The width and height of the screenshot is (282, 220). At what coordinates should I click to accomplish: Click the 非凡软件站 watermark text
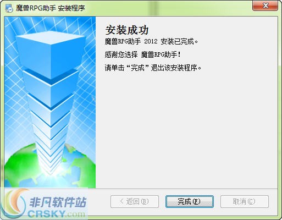tap(58, 202)
